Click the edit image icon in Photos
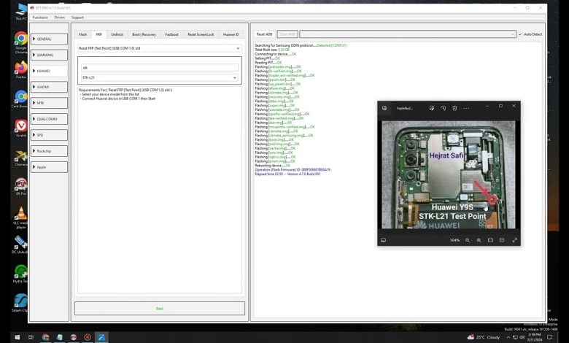Viewport: 569px width, 343px height. point(431,108)
